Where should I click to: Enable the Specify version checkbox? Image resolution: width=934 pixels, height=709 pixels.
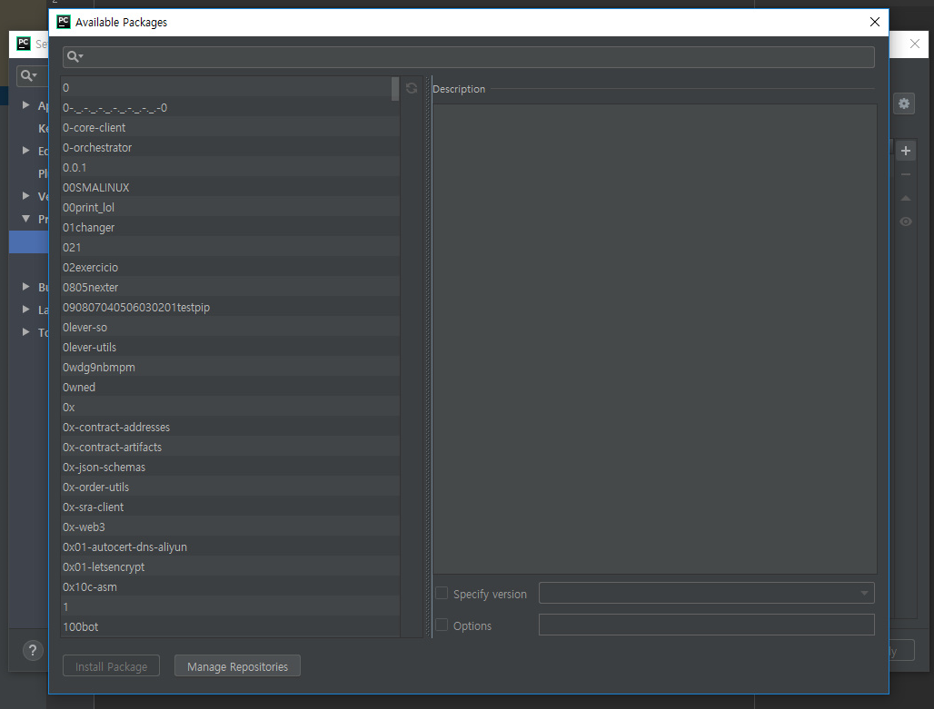442,593
